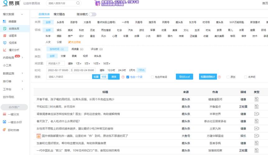Click 首页 link at top right
Image resolution: width=268 pixels, height=155 pixels.
pos(265,3)
